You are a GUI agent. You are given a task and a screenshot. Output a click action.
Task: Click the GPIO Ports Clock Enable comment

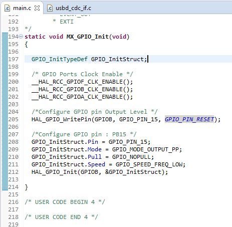82,74
